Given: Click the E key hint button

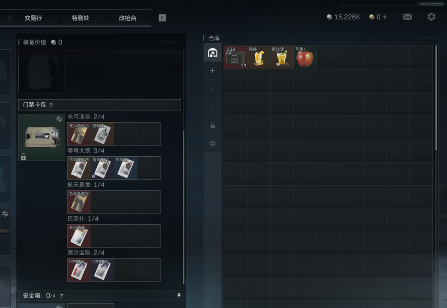Looking at the screenshot, I should [162, 18].
